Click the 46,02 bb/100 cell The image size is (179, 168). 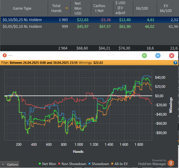tap(149, 27)
